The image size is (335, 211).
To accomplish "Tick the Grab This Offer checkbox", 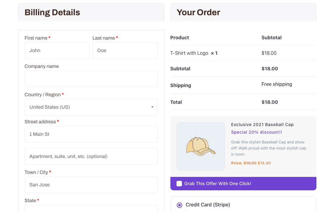I will click(179, 184).
